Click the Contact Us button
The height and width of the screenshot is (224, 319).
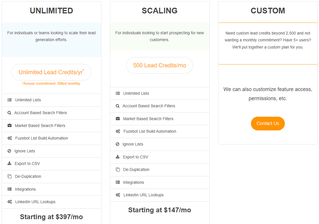point(267,124)
